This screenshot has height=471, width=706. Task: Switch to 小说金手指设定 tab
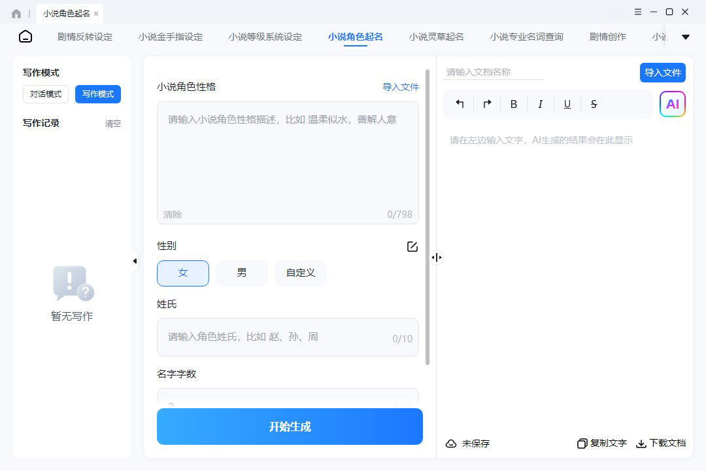171,37
